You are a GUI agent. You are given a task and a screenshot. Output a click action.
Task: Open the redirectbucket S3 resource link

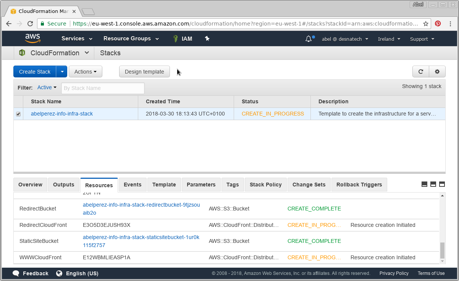click(141, 209)
